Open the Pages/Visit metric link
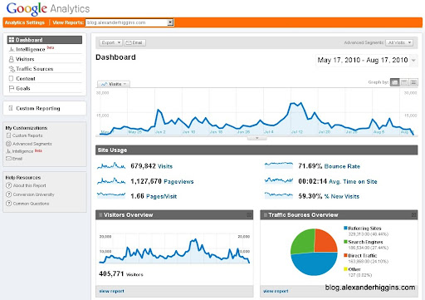The image size is (425, 300). point(161,197)
